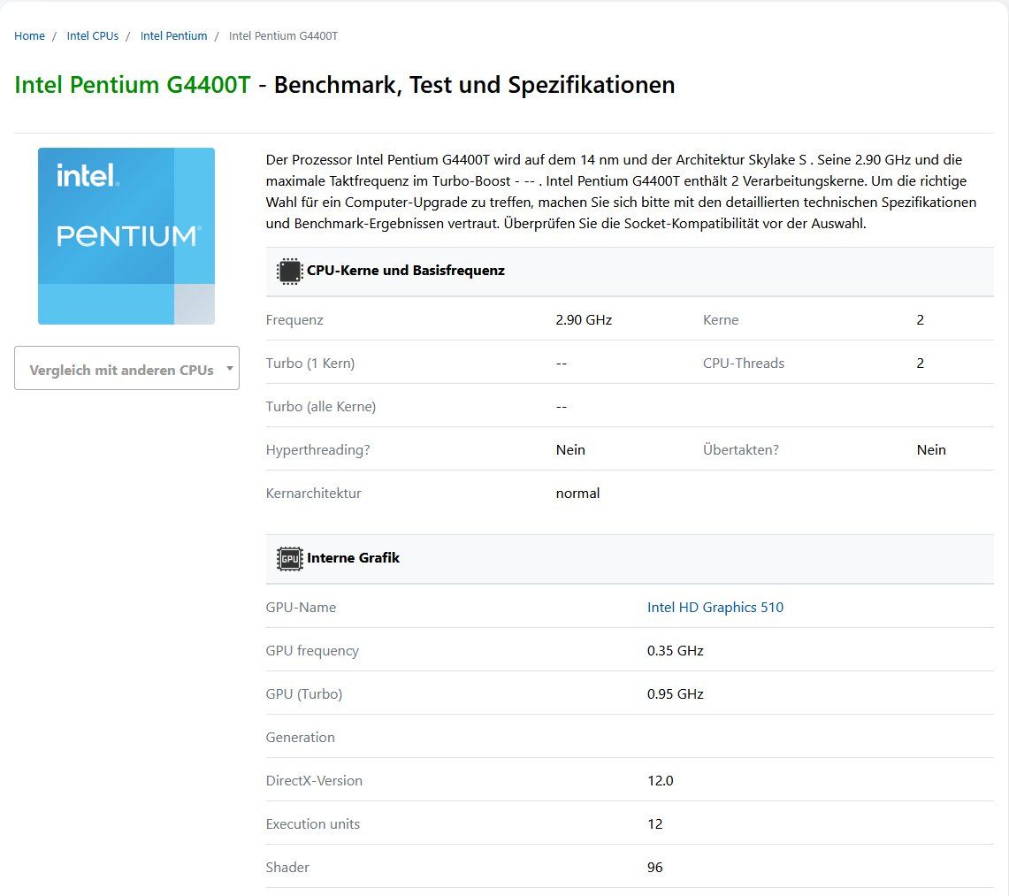Go to Intel CPUs breadcrumb

(x=93, y=36)
